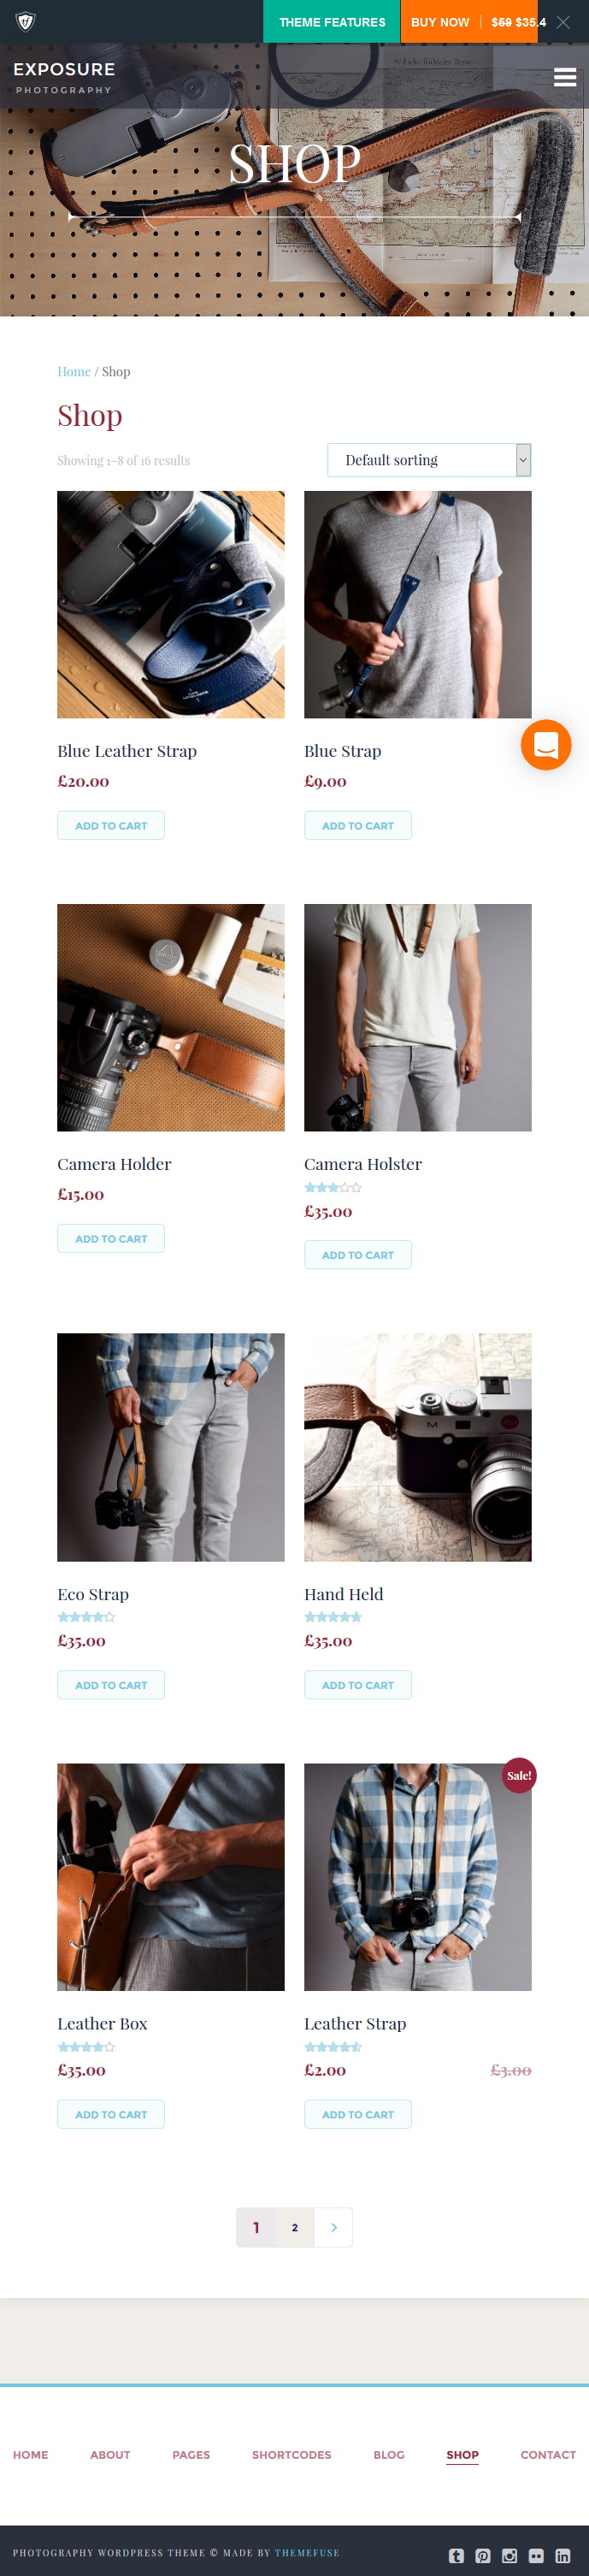Add Blue Leather Strap to cart
Image resolution: width=589 pixels, height=2576 pixels.
coord(111,826)
